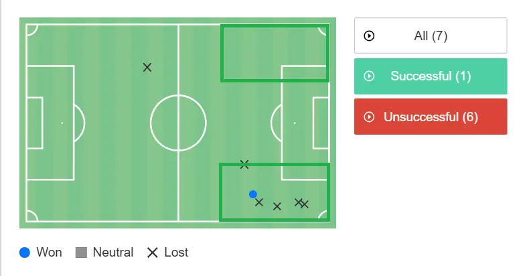
Task: Click the grey Neutral legend square
Action: point(82,253)
